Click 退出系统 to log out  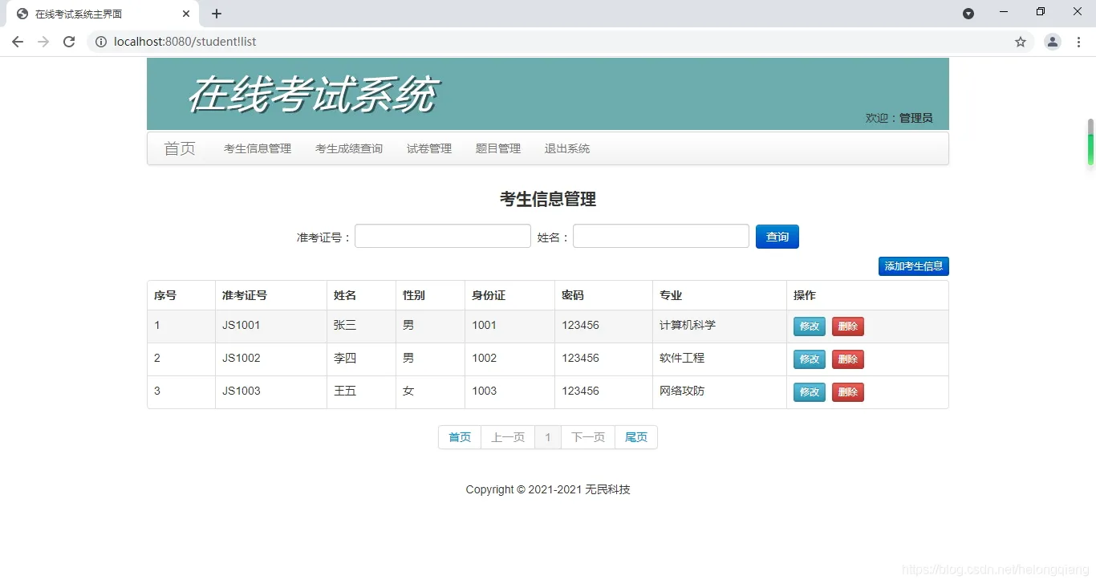[567, 148]
